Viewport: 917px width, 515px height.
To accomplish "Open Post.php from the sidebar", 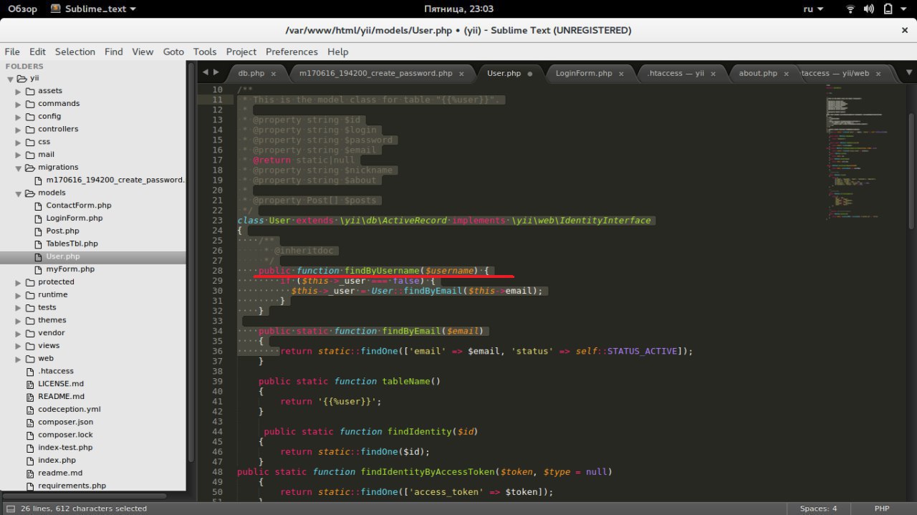I will [62, 231].
